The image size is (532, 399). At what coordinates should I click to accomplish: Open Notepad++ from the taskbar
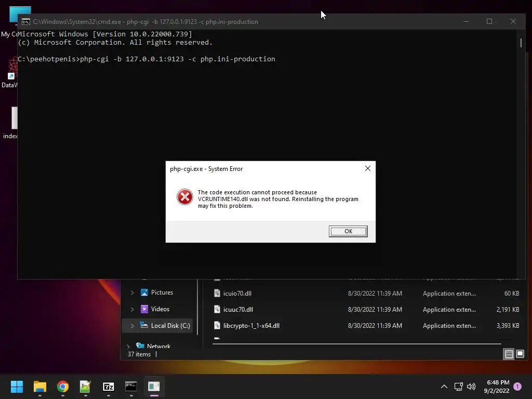85,387
